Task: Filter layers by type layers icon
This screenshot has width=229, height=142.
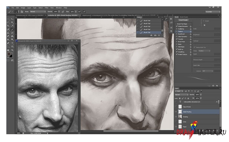Action: 192,91
